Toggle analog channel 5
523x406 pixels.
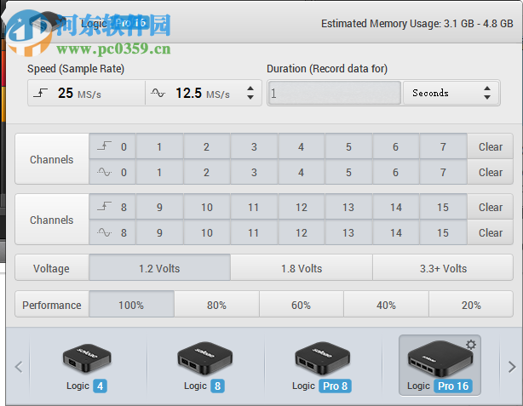348,172
